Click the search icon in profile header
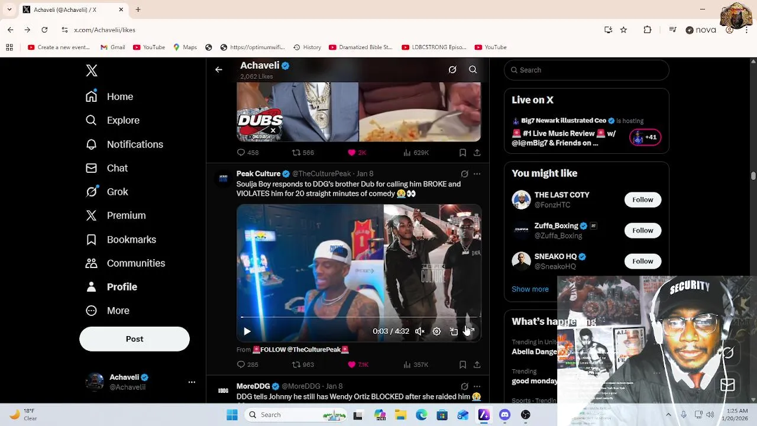The height and width of the screenshot is (426, 757). [x=473, y=70]
